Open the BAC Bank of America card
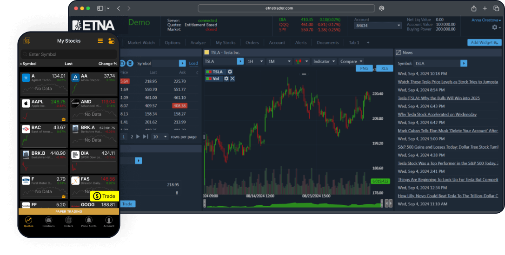This screenshot has width=505, height=255. coord(44,135)
